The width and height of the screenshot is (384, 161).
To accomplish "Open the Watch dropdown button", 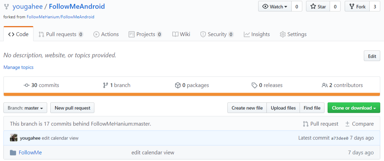I will (x=275, y=6).
